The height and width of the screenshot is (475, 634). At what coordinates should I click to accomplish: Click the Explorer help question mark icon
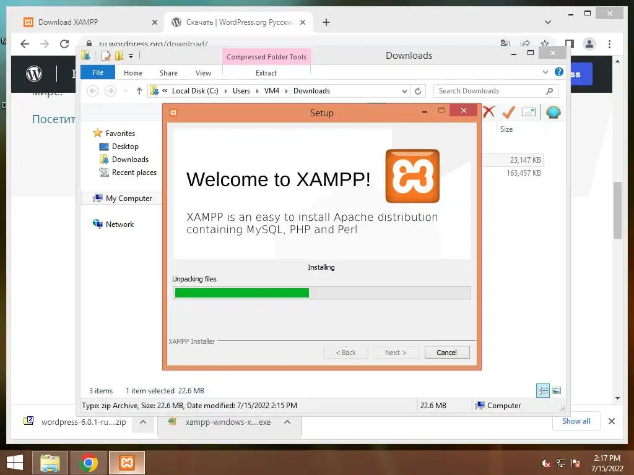559,72
